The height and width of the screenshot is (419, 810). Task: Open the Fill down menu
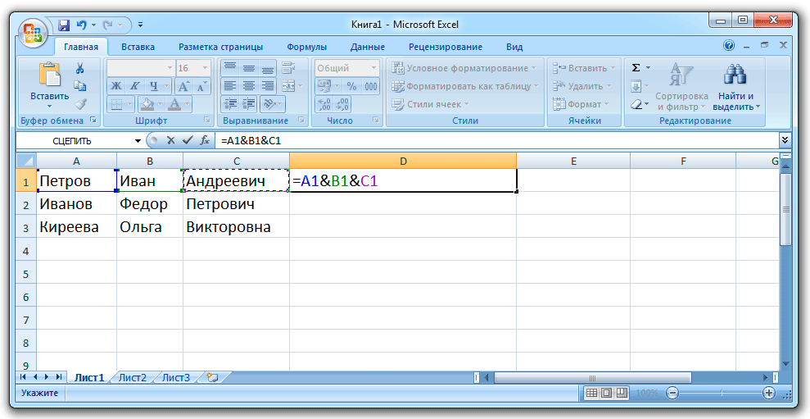point(640,86)
